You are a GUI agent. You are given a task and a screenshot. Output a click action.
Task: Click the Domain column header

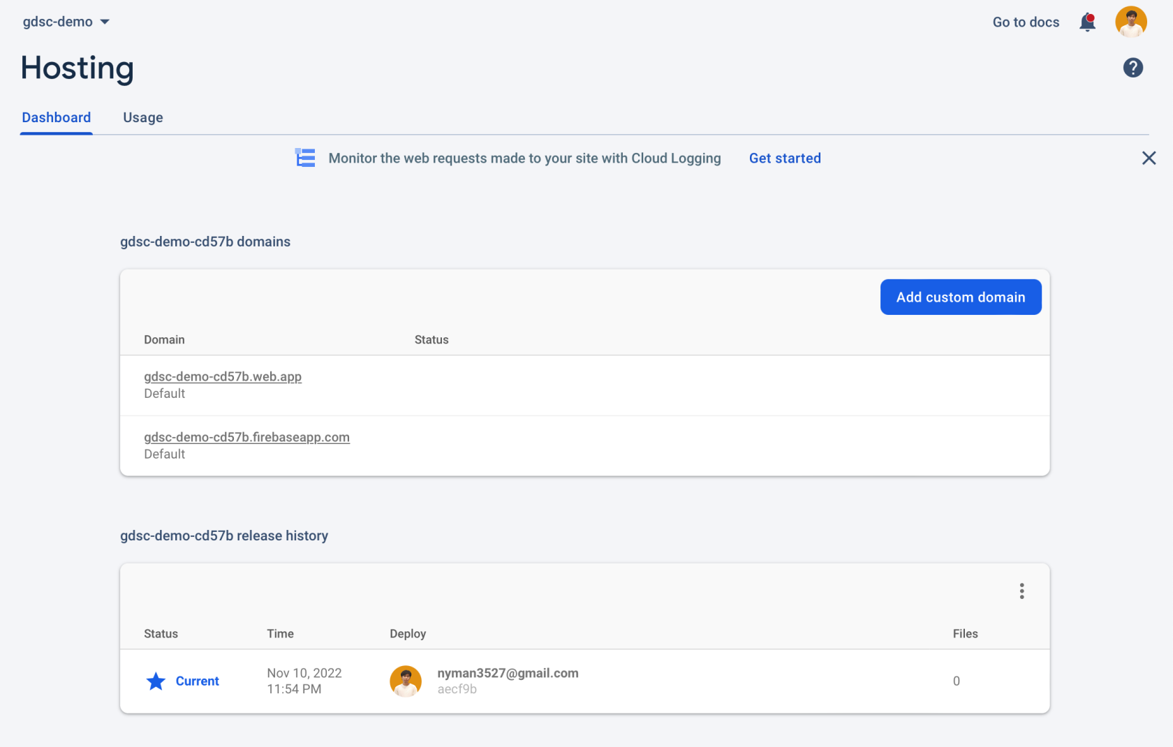[x=164, y=339]
